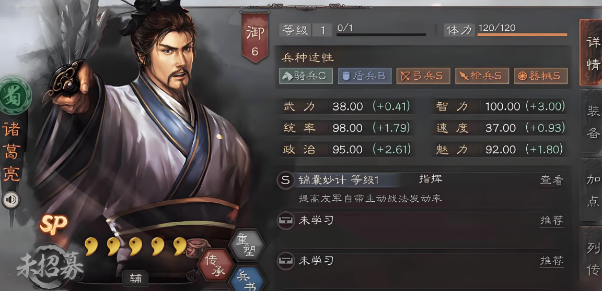Select the second 未学习 empty skill slot icon
The height and width of the screenshot is (291, 602).
(286, 261)
